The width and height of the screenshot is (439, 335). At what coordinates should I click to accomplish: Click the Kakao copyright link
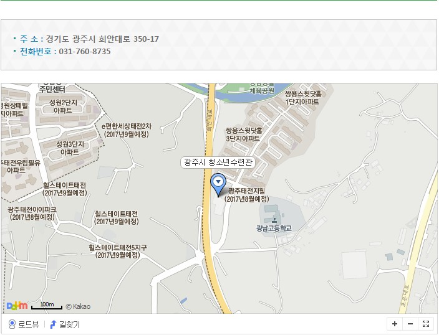click(x=78, y=306)
